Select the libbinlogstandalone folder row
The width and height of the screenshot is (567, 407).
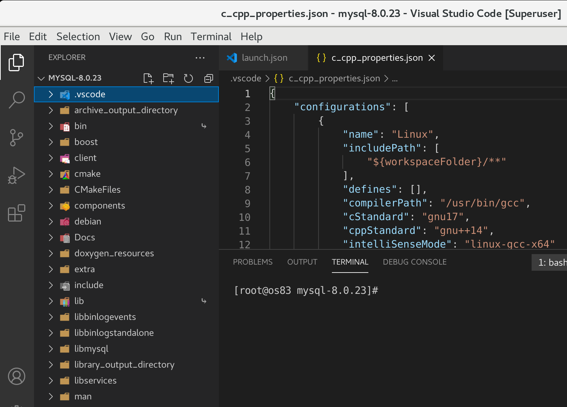[x=126, y=333]
